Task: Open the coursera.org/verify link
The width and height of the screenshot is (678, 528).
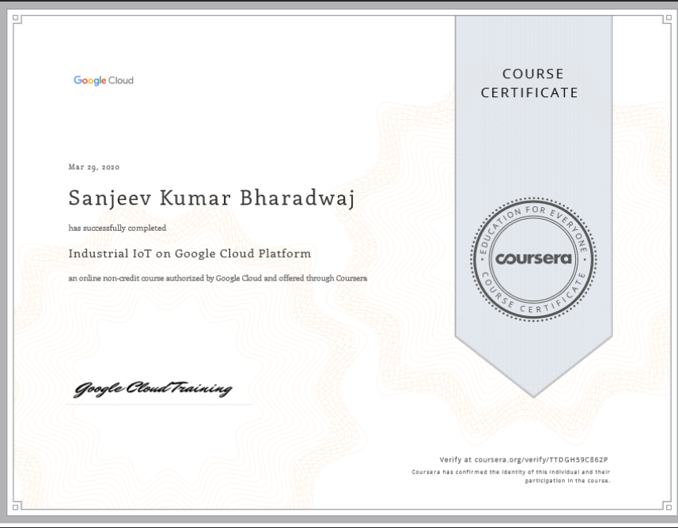Action: tap(528, 459)
